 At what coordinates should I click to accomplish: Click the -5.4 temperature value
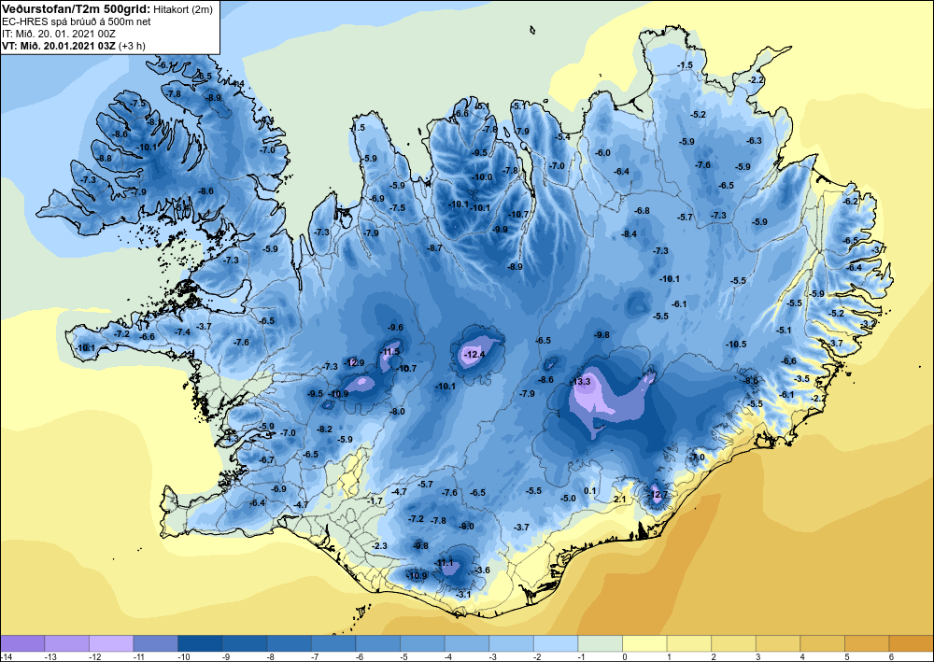click(x=562, y=137)
